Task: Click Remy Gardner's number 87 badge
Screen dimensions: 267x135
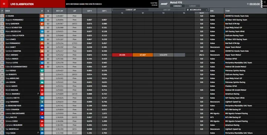Action: point(42,24)
